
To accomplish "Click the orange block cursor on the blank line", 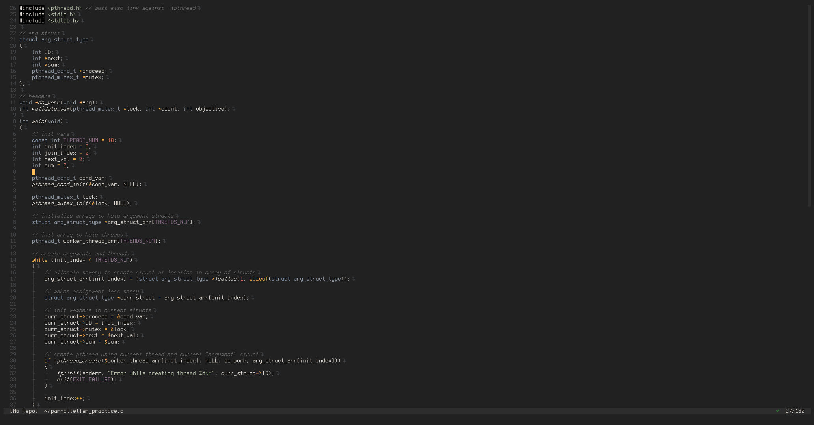I will 34,172.
